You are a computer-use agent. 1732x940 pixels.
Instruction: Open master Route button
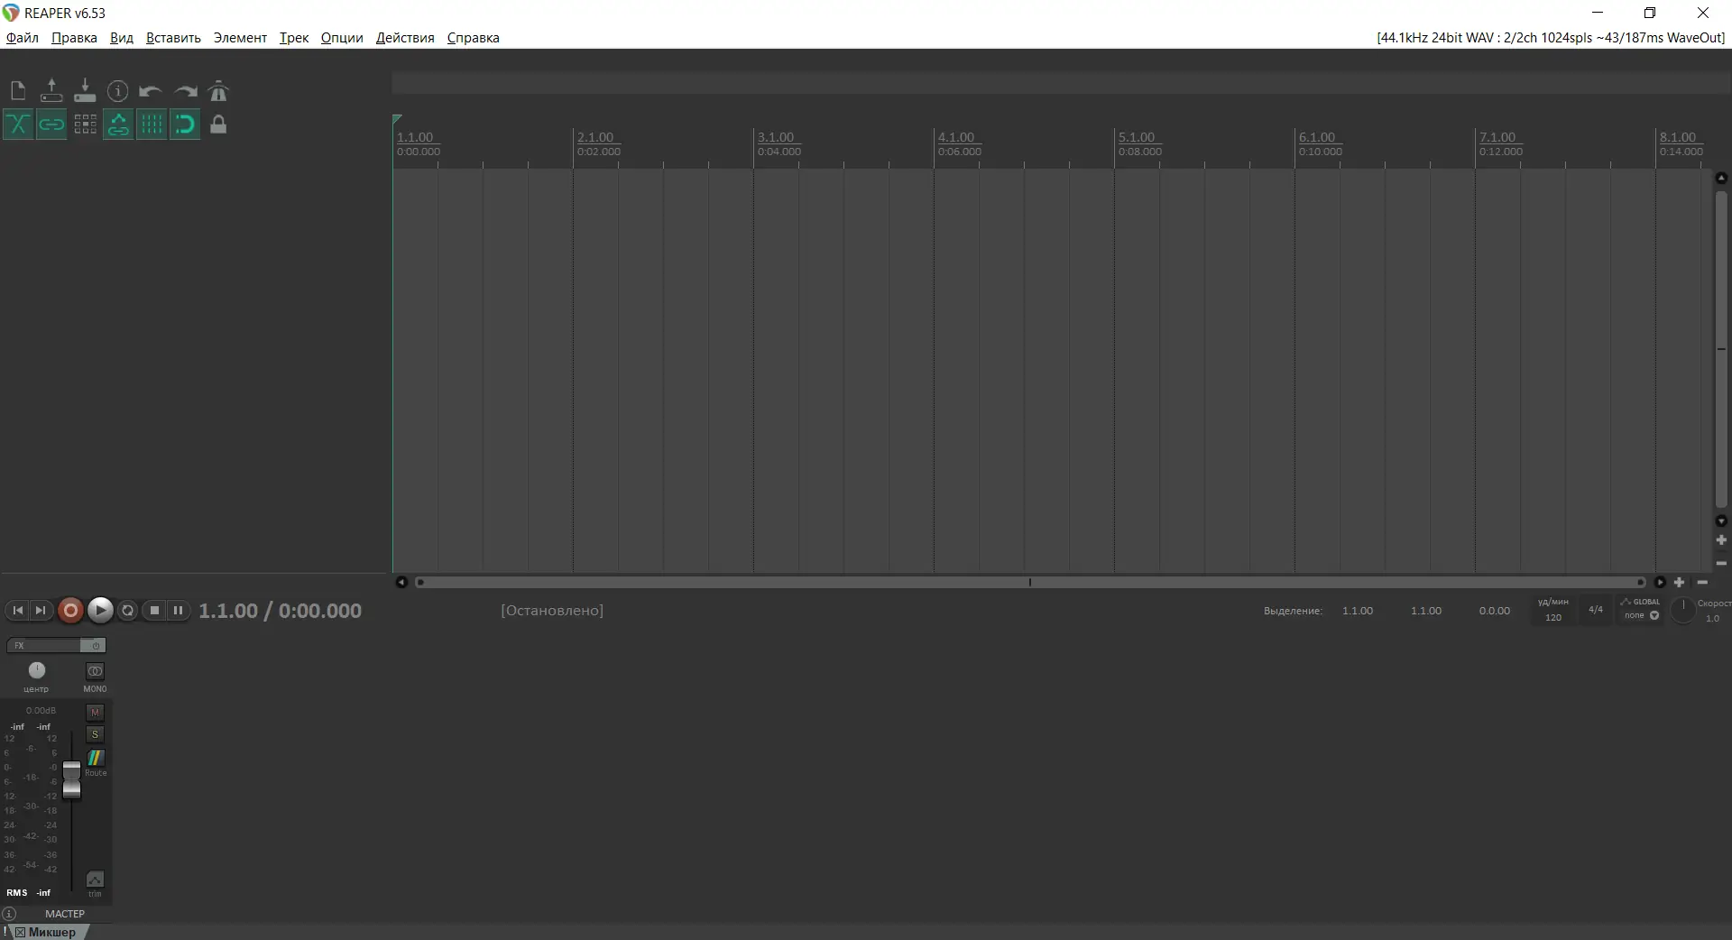[95, 758]
